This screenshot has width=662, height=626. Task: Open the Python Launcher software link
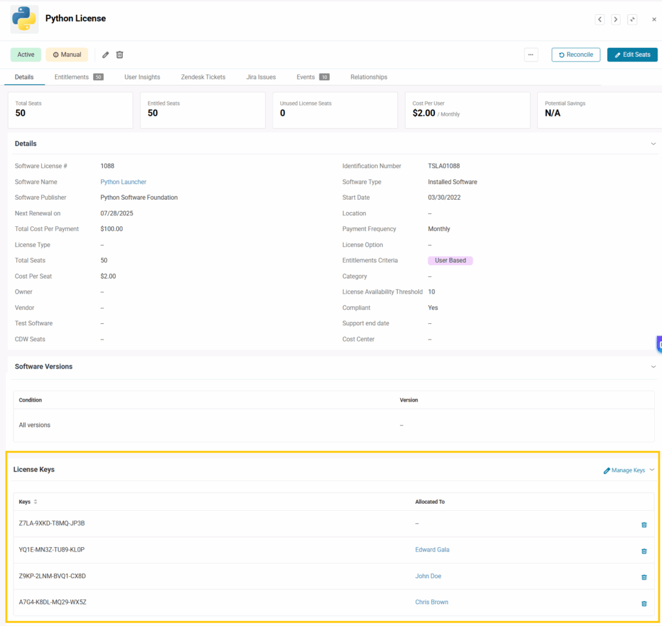[x=123, y=182]
